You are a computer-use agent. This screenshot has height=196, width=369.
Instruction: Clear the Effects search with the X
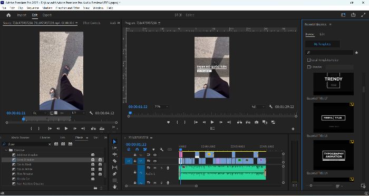coord(50,144)
